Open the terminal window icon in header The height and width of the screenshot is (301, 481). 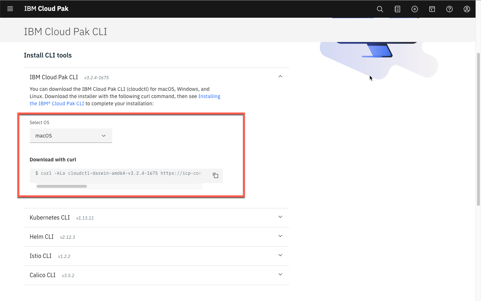[432, 9]
